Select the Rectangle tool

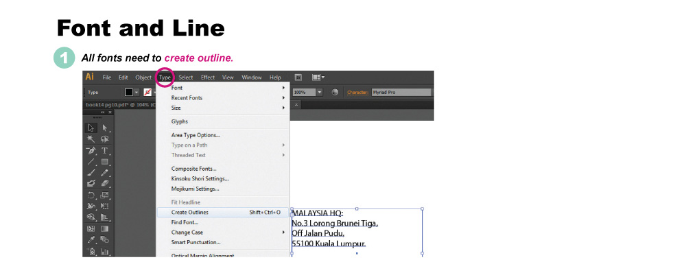click(x=105, y=162)
